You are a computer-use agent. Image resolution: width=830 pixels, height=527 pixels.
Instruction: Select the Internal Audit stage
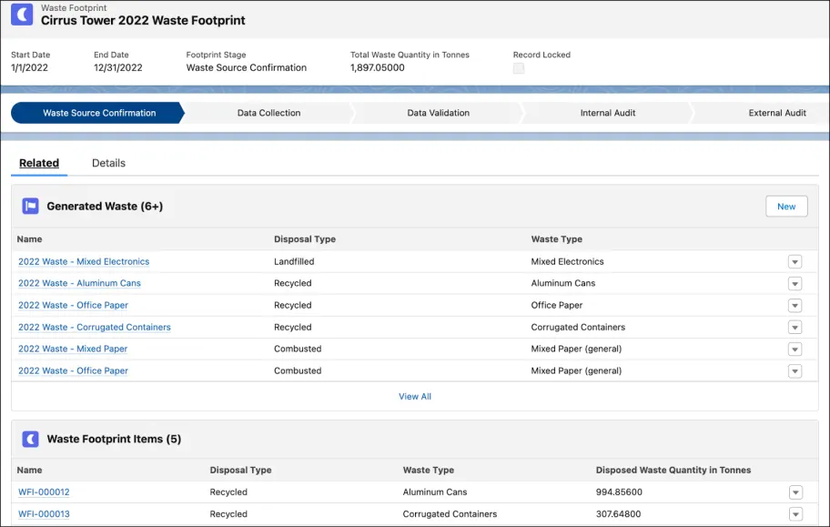[x=608, y=113]
